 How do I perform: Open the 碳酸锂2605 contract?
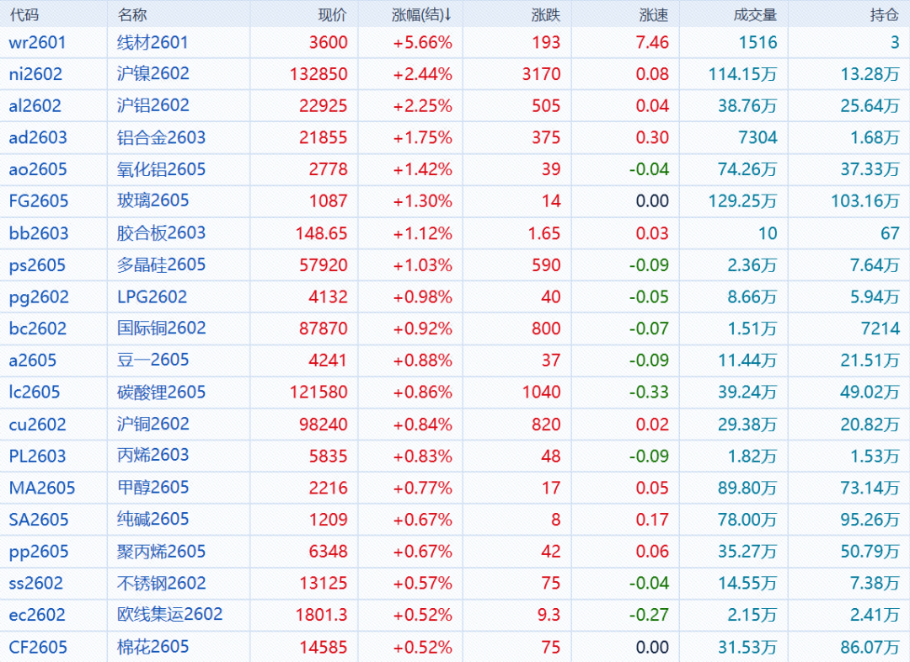point(161,392)
